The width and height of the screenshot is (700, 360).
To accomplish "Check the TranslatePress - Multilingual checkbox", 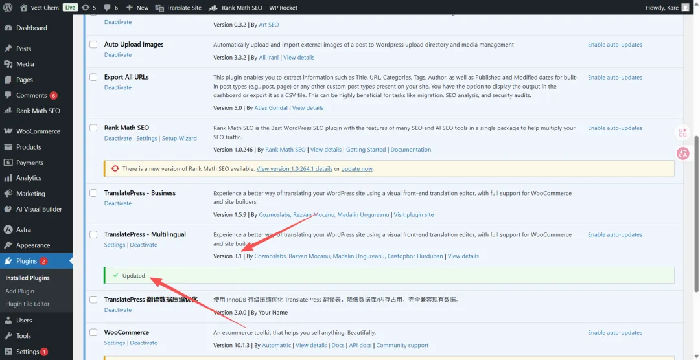I will [93, 234].
